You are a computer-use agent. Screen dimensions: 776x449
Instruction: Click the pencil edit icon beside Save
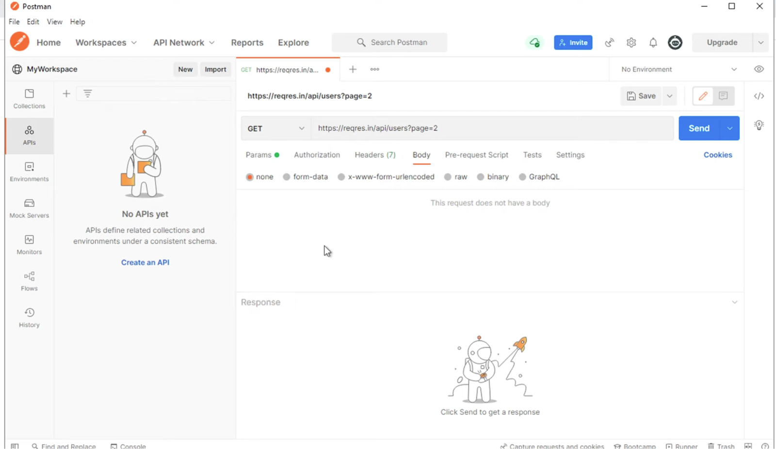[703, 96]
